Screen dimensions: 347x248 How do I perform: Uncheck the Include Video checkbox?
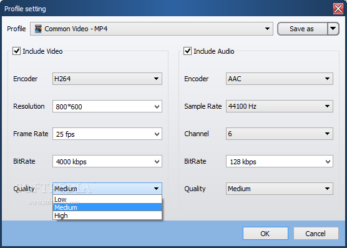click(x=17, y=51)
